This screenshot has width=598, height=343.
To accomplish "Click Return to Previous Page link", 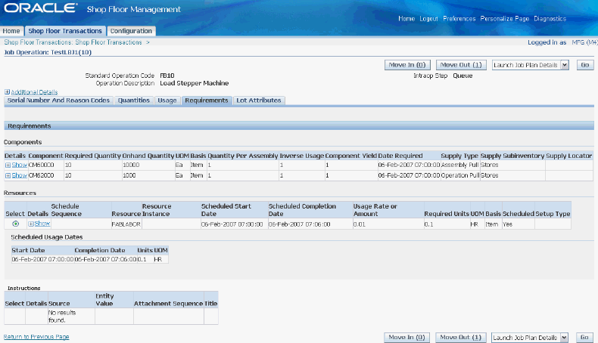I will (x=36, y=337).
